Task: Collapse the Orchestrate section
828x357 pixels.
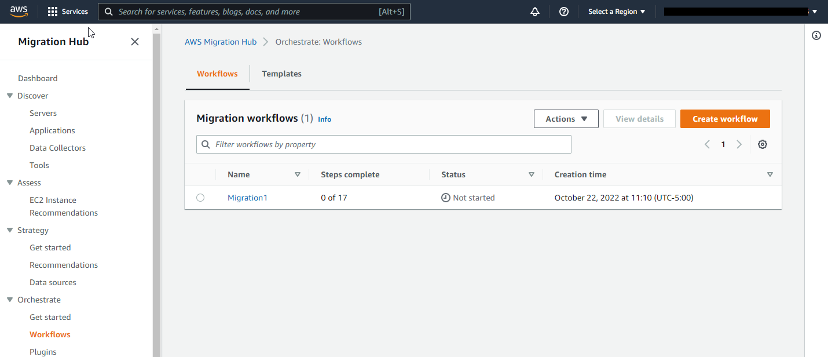Action: tap(10, 300)
